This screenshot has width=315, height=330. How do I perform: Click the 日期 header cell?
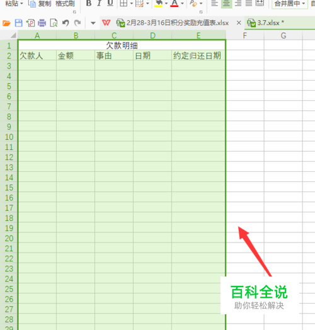pyautogui.click(x=152, y=55)
